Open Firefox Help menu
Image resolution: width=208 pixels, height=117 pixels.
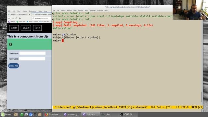click(45, 11)
